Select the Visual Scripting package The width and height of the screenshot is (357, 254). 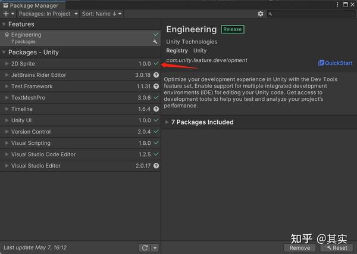(31, 143)
